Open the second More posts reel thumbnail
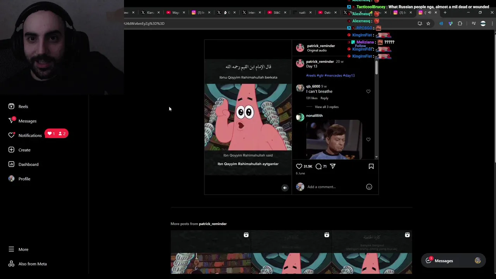This screenshot has height=279, width=496. click(x=291, y=252)
